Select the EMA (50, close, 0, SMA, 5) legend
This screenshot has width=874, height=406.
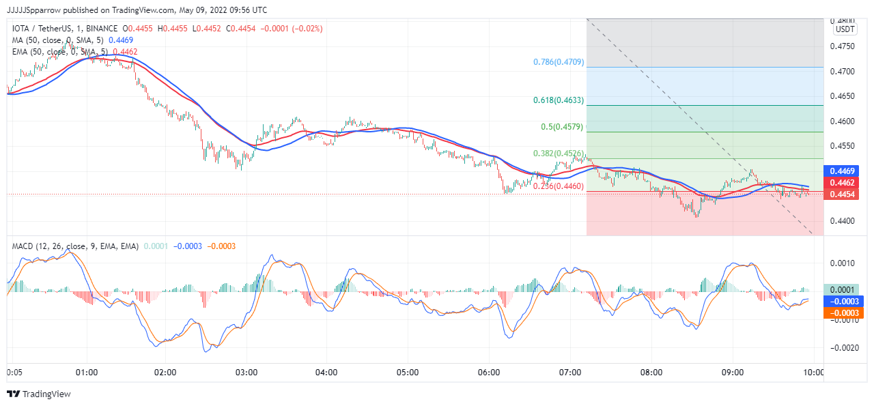pyautogui.click(x=60, y=51)
